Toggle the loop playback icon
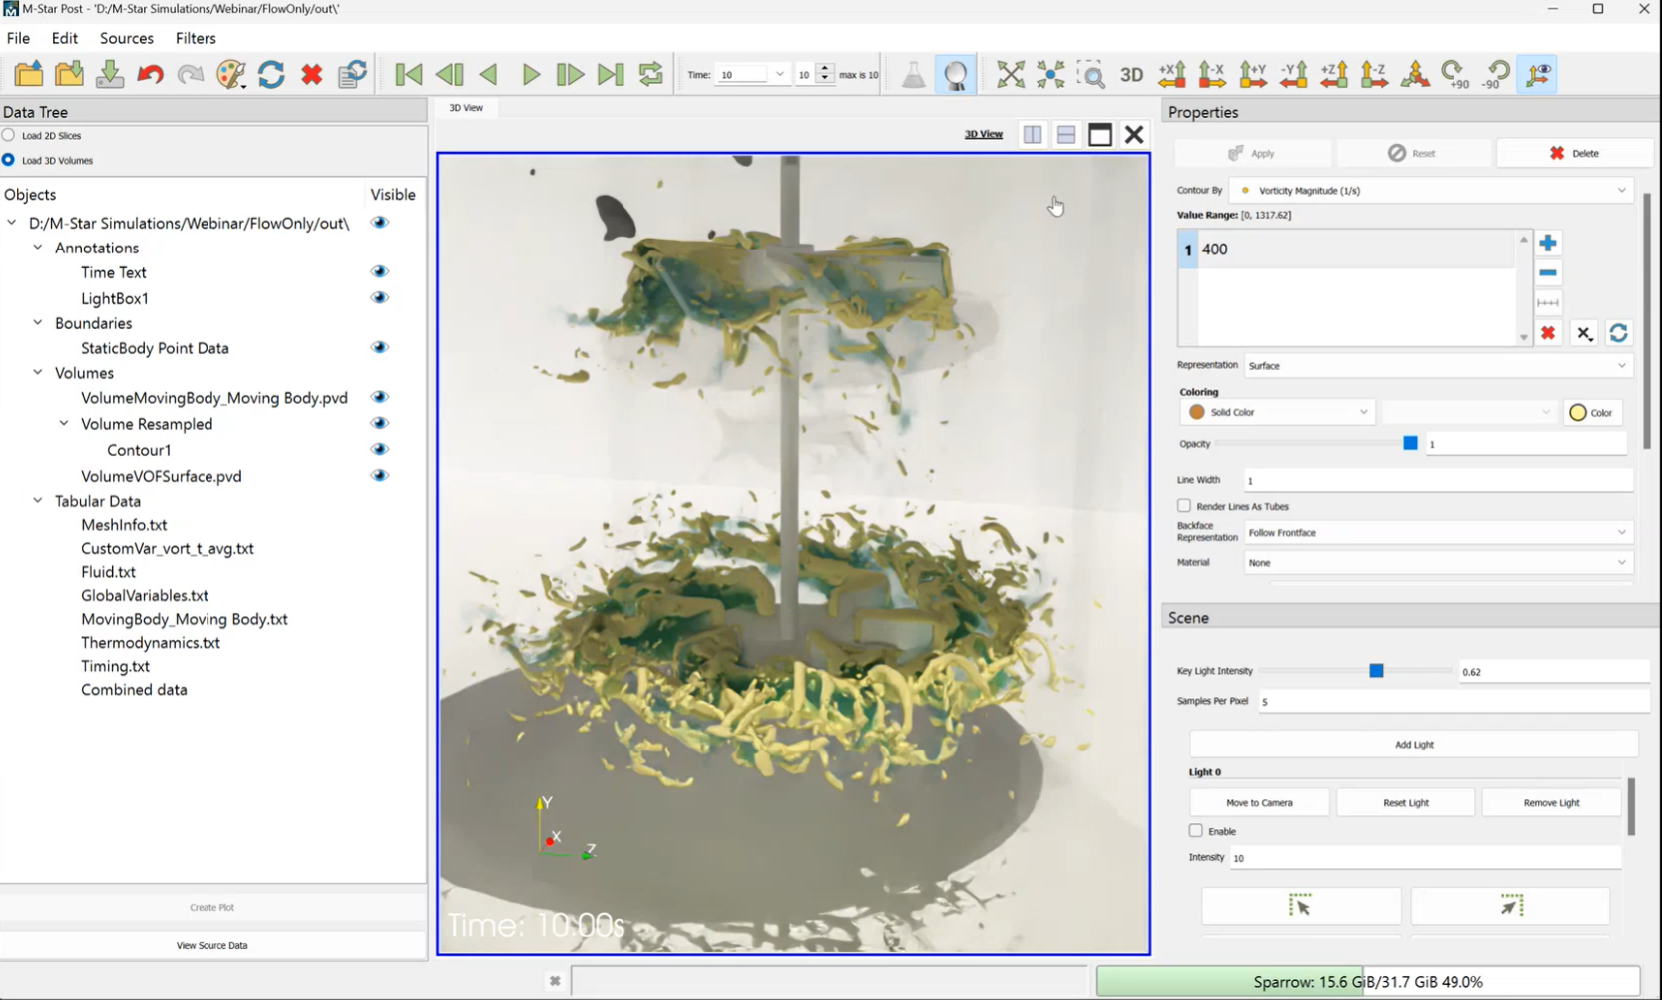 pyautogui.click(x=651, y=74)
